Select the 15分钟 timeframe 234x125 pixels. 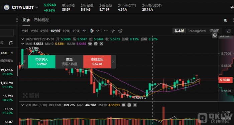pos(55,31)
